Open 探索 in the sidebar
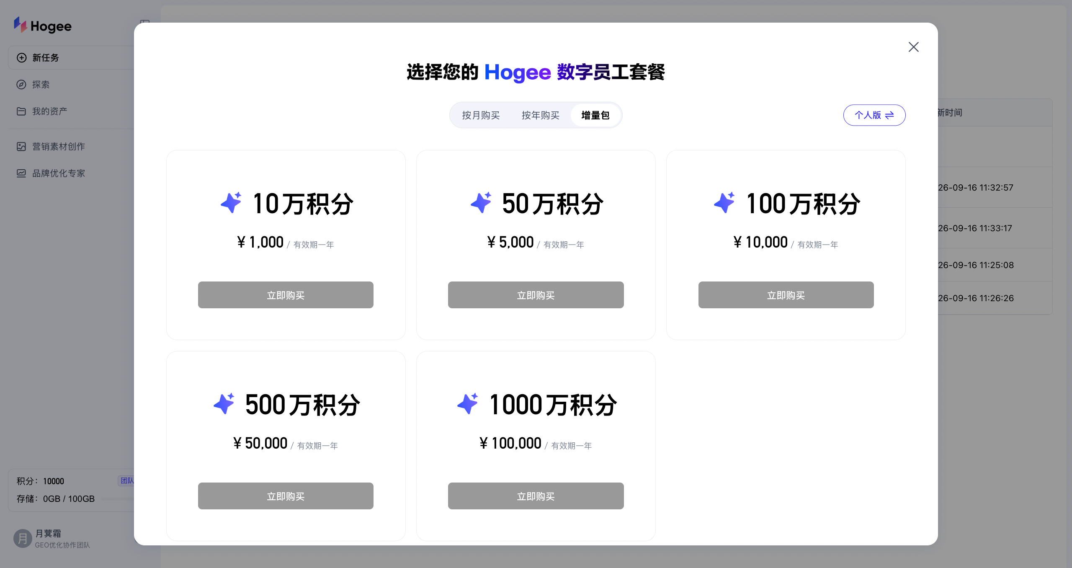1072x568 pixels. point(71,85)
